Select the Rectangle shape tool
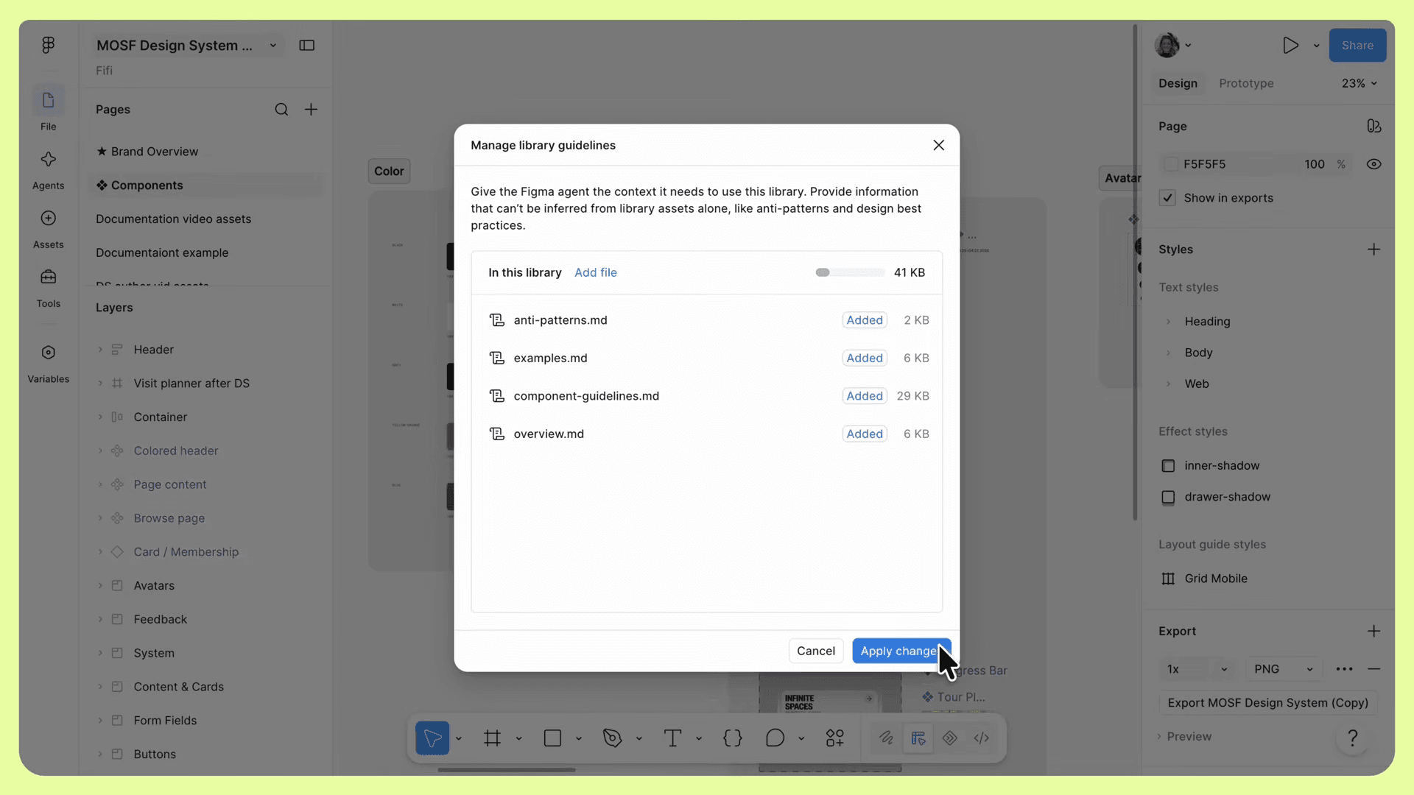The height and width of the screenshot is (795, 1414). pyautogui.click(x=552, y=738)
